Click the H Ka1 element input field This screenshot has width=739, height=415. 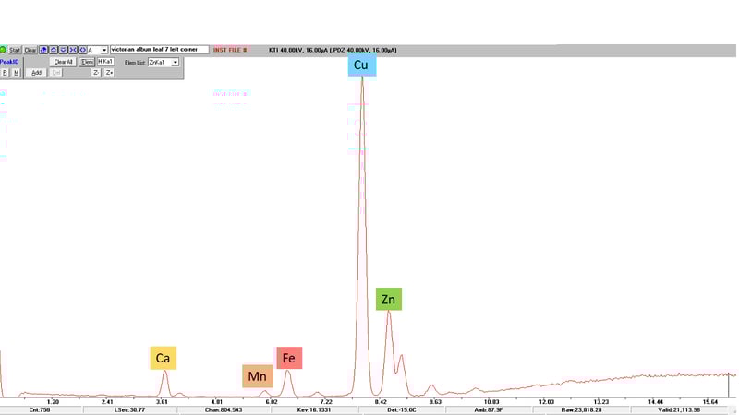(105, 62)
